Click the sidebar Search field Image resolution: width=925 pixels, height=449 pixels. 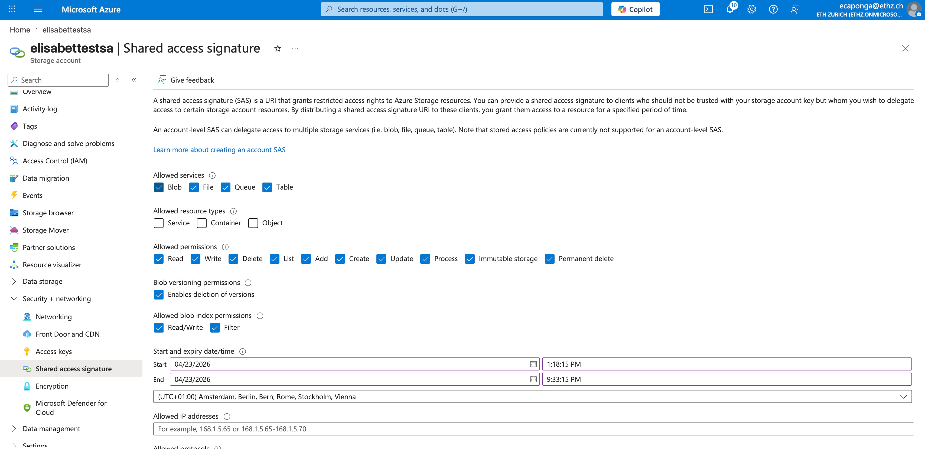coord(58,80)
